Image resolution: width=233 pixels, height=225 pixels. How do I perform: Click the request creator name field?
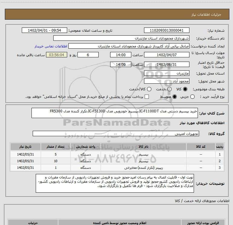tap(129, 46)
